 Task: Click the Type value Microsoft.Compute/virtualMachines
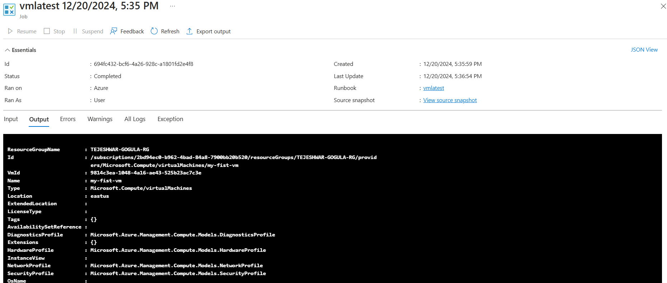tap(141, 188)
